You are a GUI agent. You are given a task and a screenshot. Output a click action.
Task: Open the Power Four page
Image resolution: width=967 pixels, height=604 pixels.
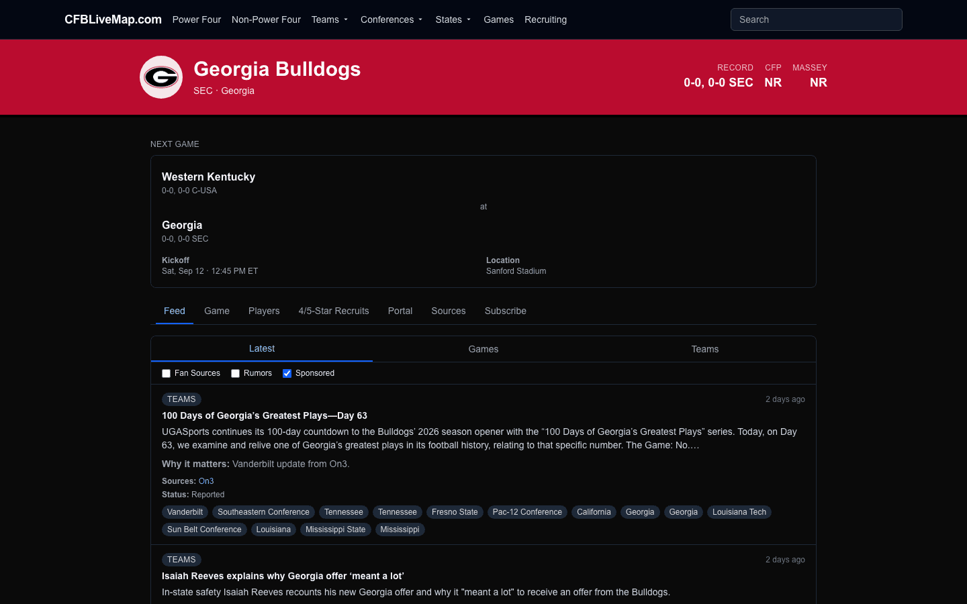click(197, 19)
